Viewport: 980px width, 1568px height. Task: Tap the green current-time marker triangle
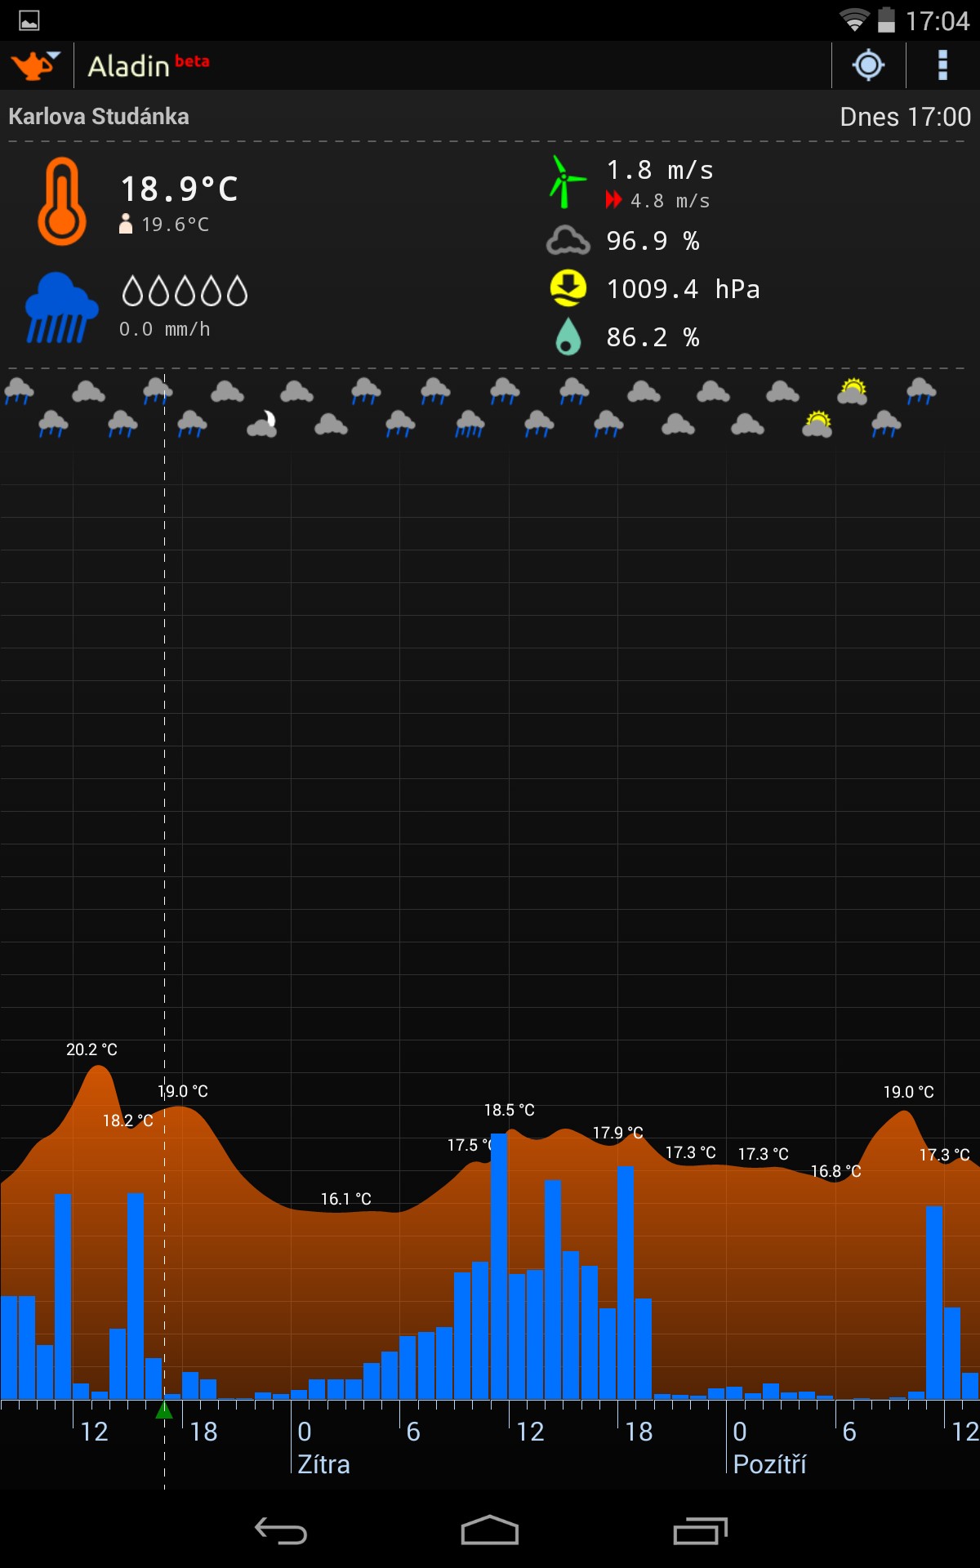[x=164, y=1410]
